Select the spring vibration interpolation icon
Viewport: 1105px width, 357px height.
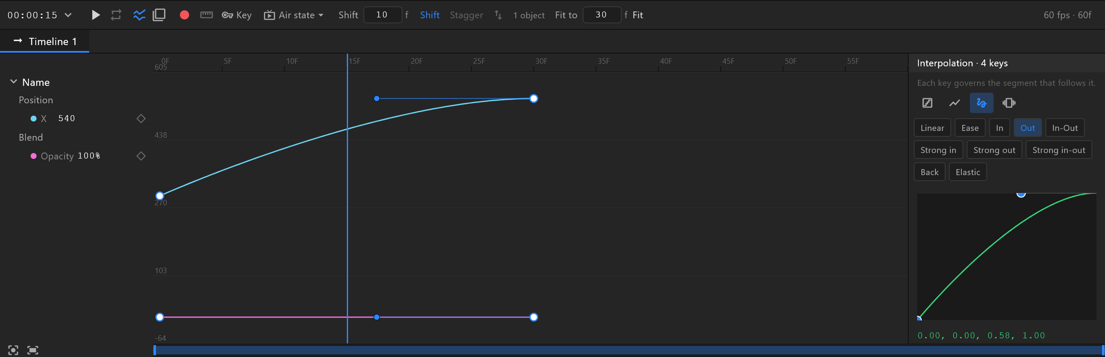[1009, 103]
